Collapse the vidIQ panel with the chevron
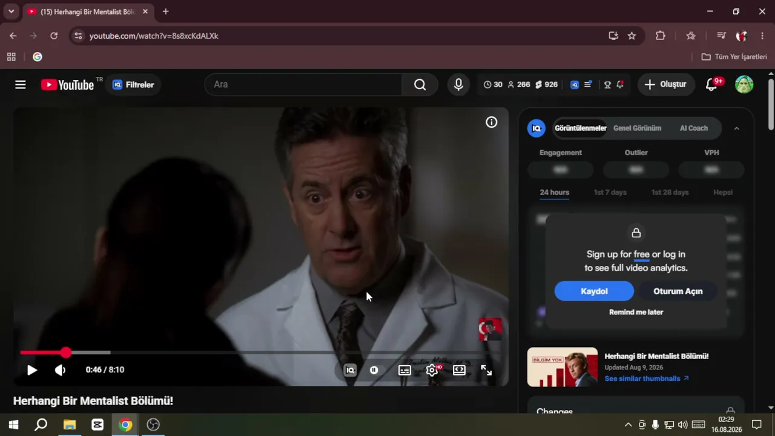 (x=736, y=128)
